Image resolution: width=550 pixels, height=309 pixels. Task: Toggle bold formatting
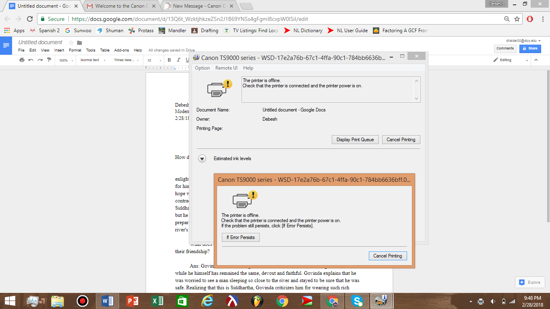tap(170, 60)
